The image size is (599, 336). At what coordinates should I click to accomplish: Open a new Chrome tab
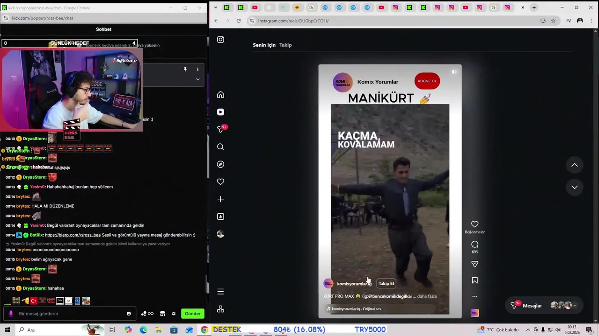tap(534, 7)
